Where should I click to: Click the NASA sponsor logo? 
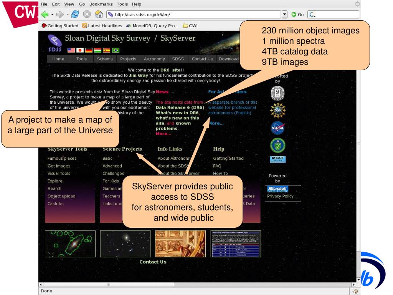[x=278, y=128]
